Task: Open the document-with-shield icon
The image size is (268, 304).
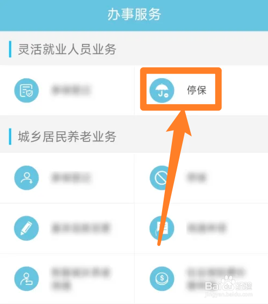Action: [x=26, y=90]
